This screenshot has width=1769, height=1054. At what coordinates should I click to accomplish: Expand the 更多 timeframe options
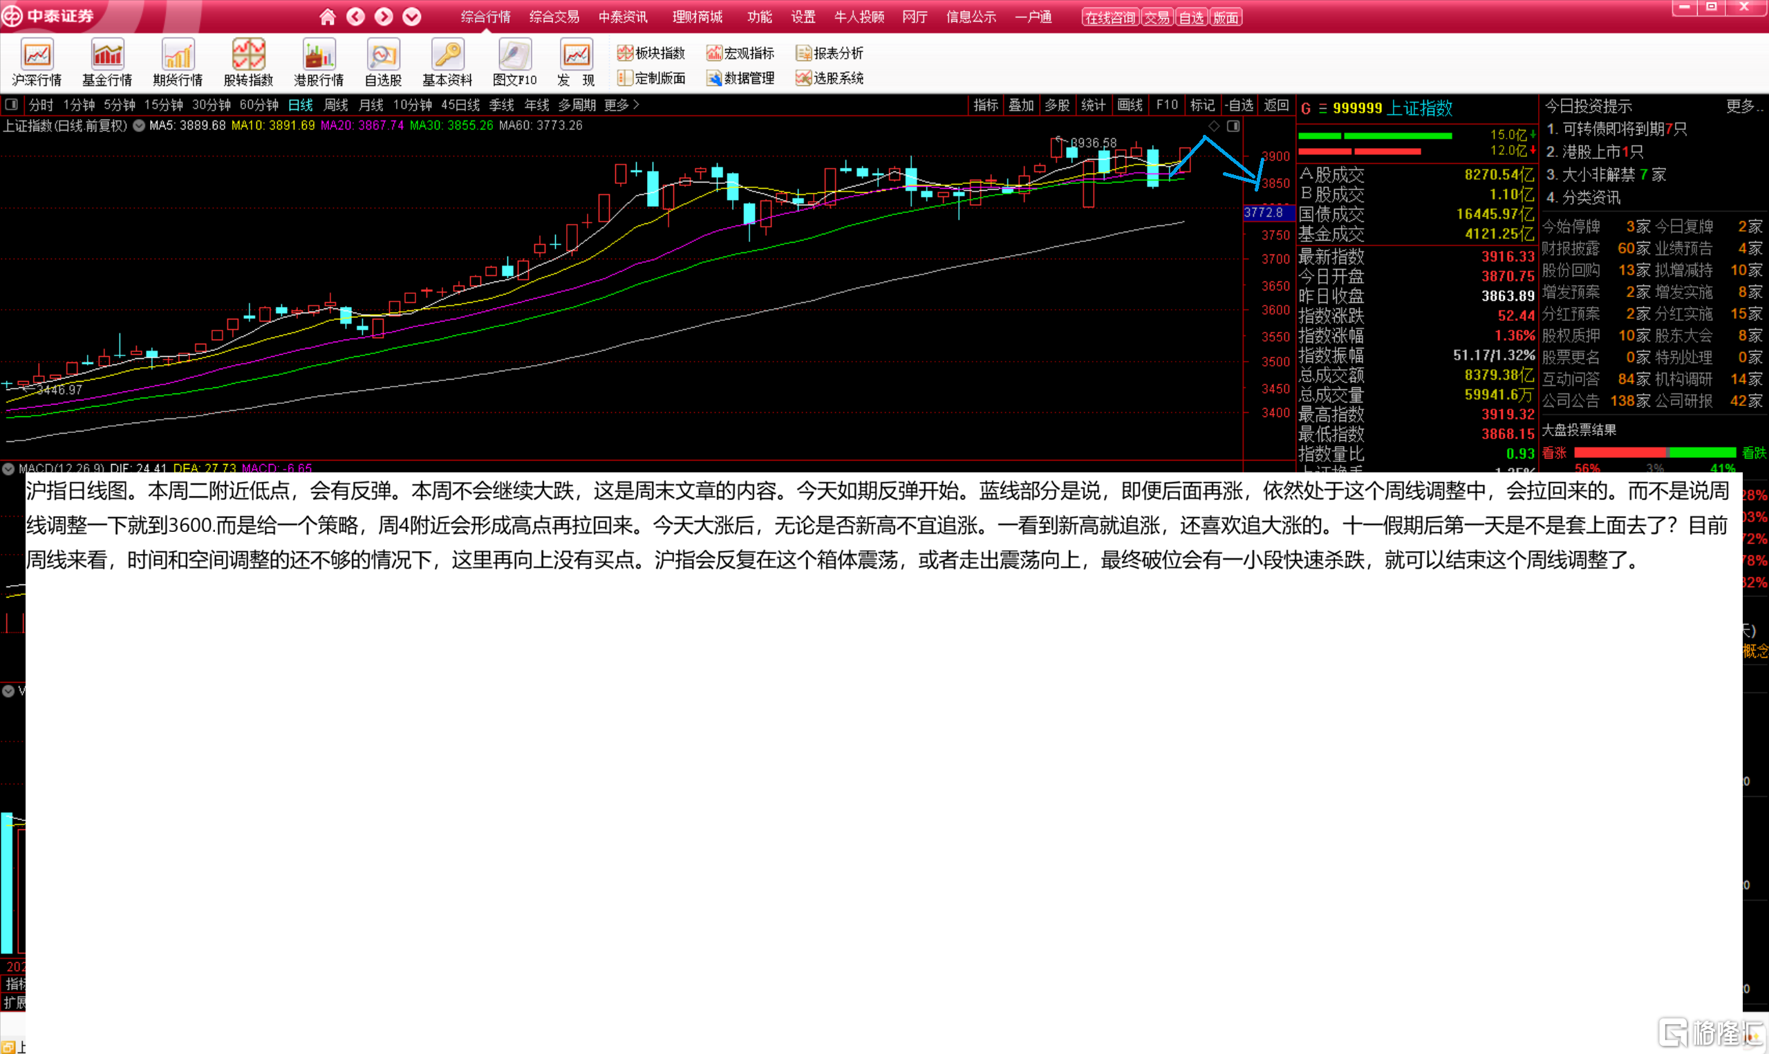coord(621,105)
